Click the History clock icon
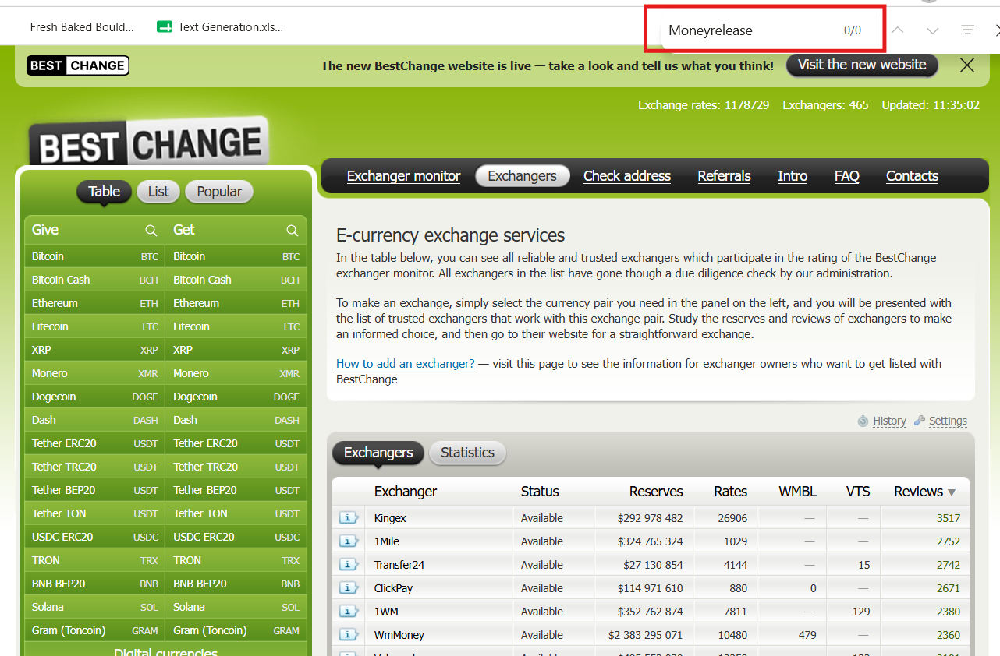This screenshot has width=1000, height=656. 863,421
